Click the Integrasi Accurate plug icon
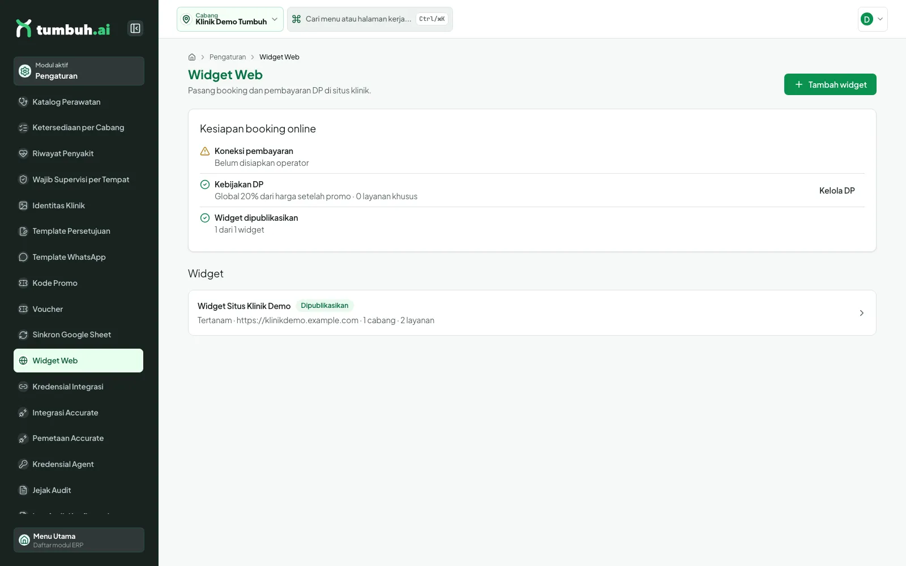The image size is (906, 566). tap(23, 413)
